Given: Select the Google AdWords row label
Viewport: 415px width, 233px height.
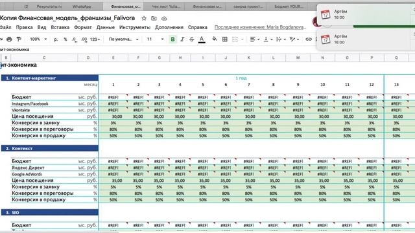Looking at the screenshot, I should (x=27, y=174).
